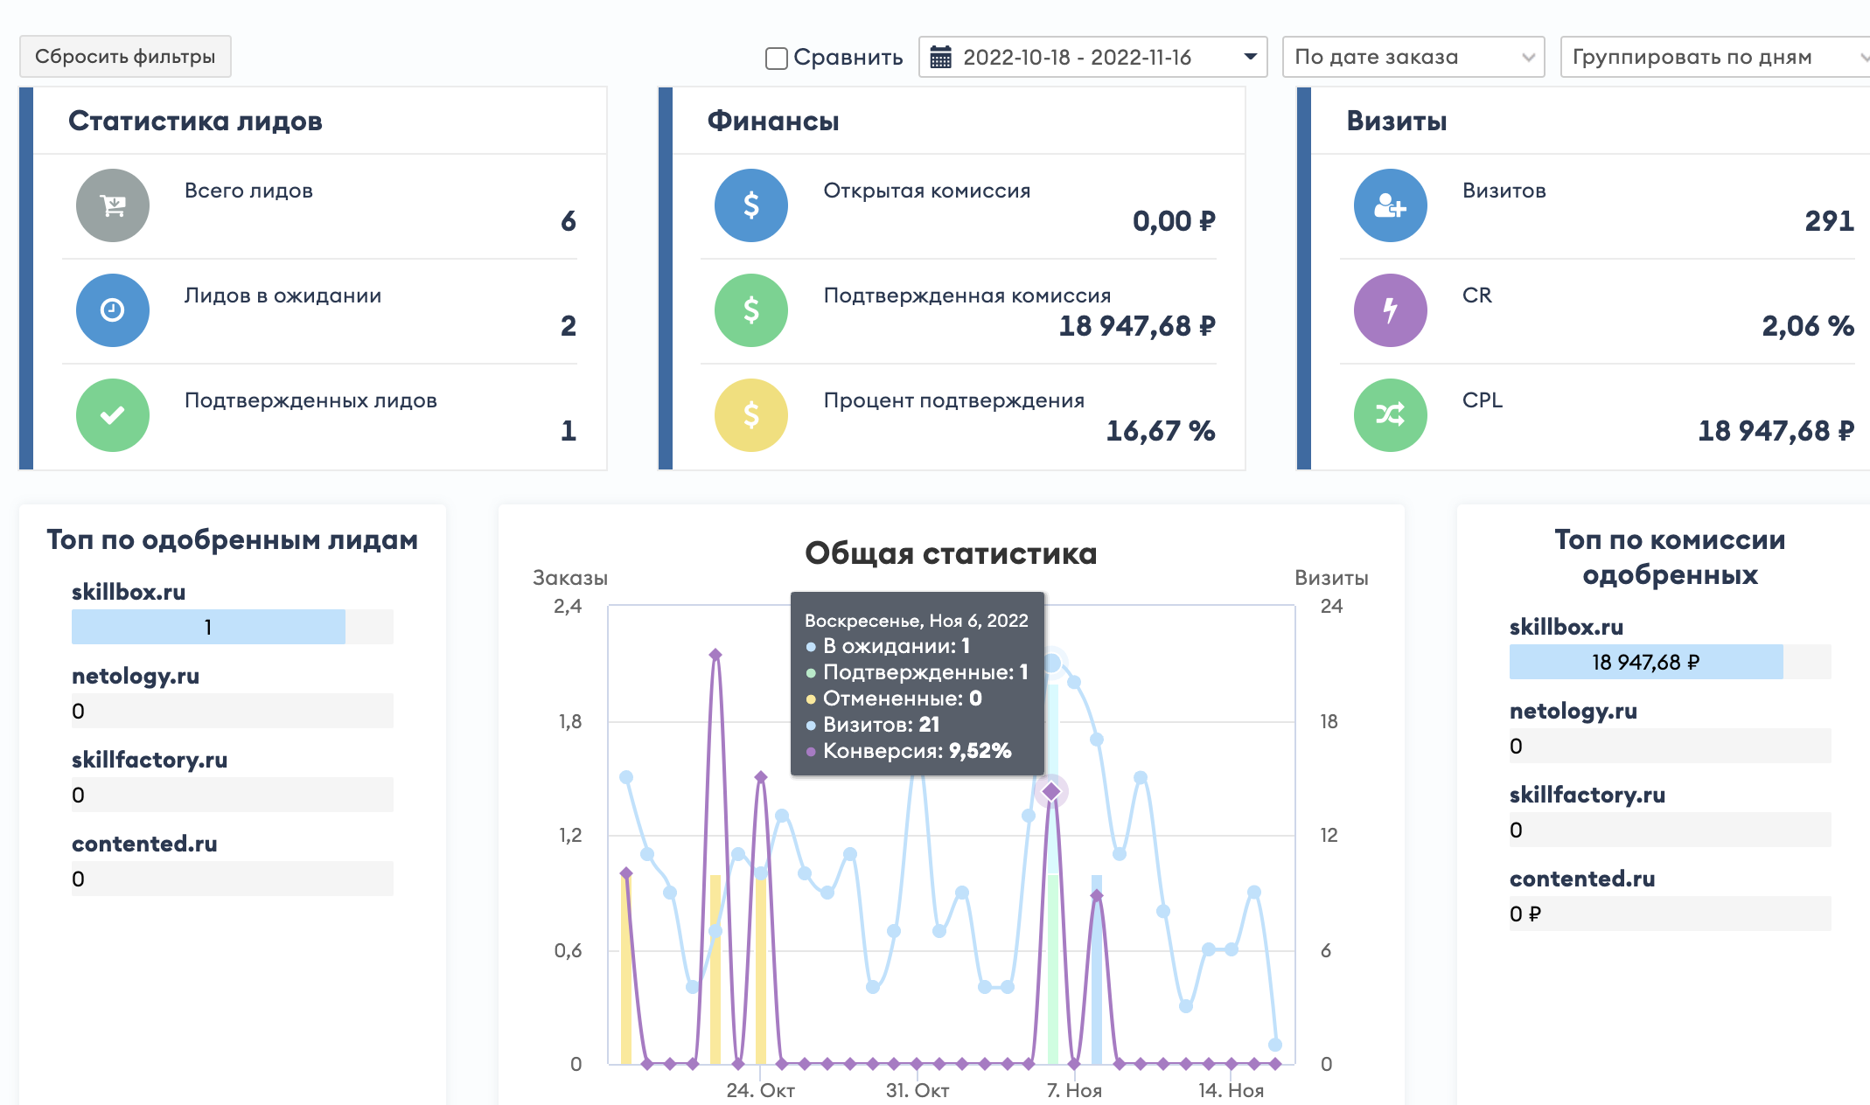The image size is (1870, 1105).
Task: Click the green dollar icon for Подтвержденная комиссия
Action: [751, 310]
